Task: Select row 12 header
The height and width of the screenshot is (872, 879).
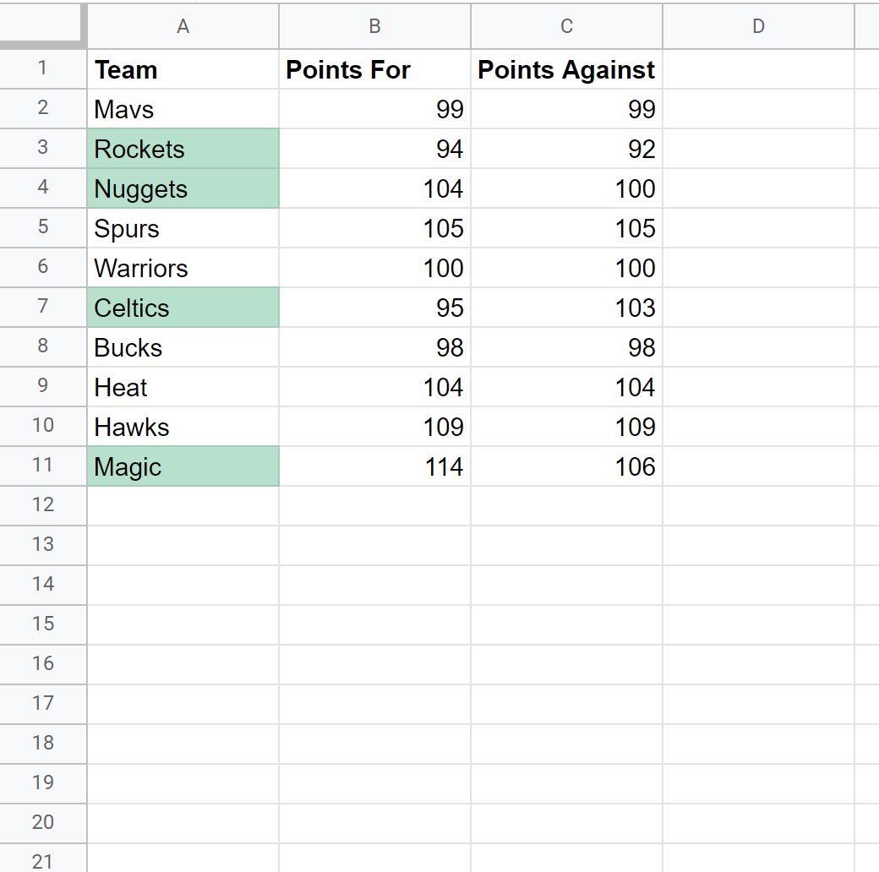Action: [x=42, y=505]
